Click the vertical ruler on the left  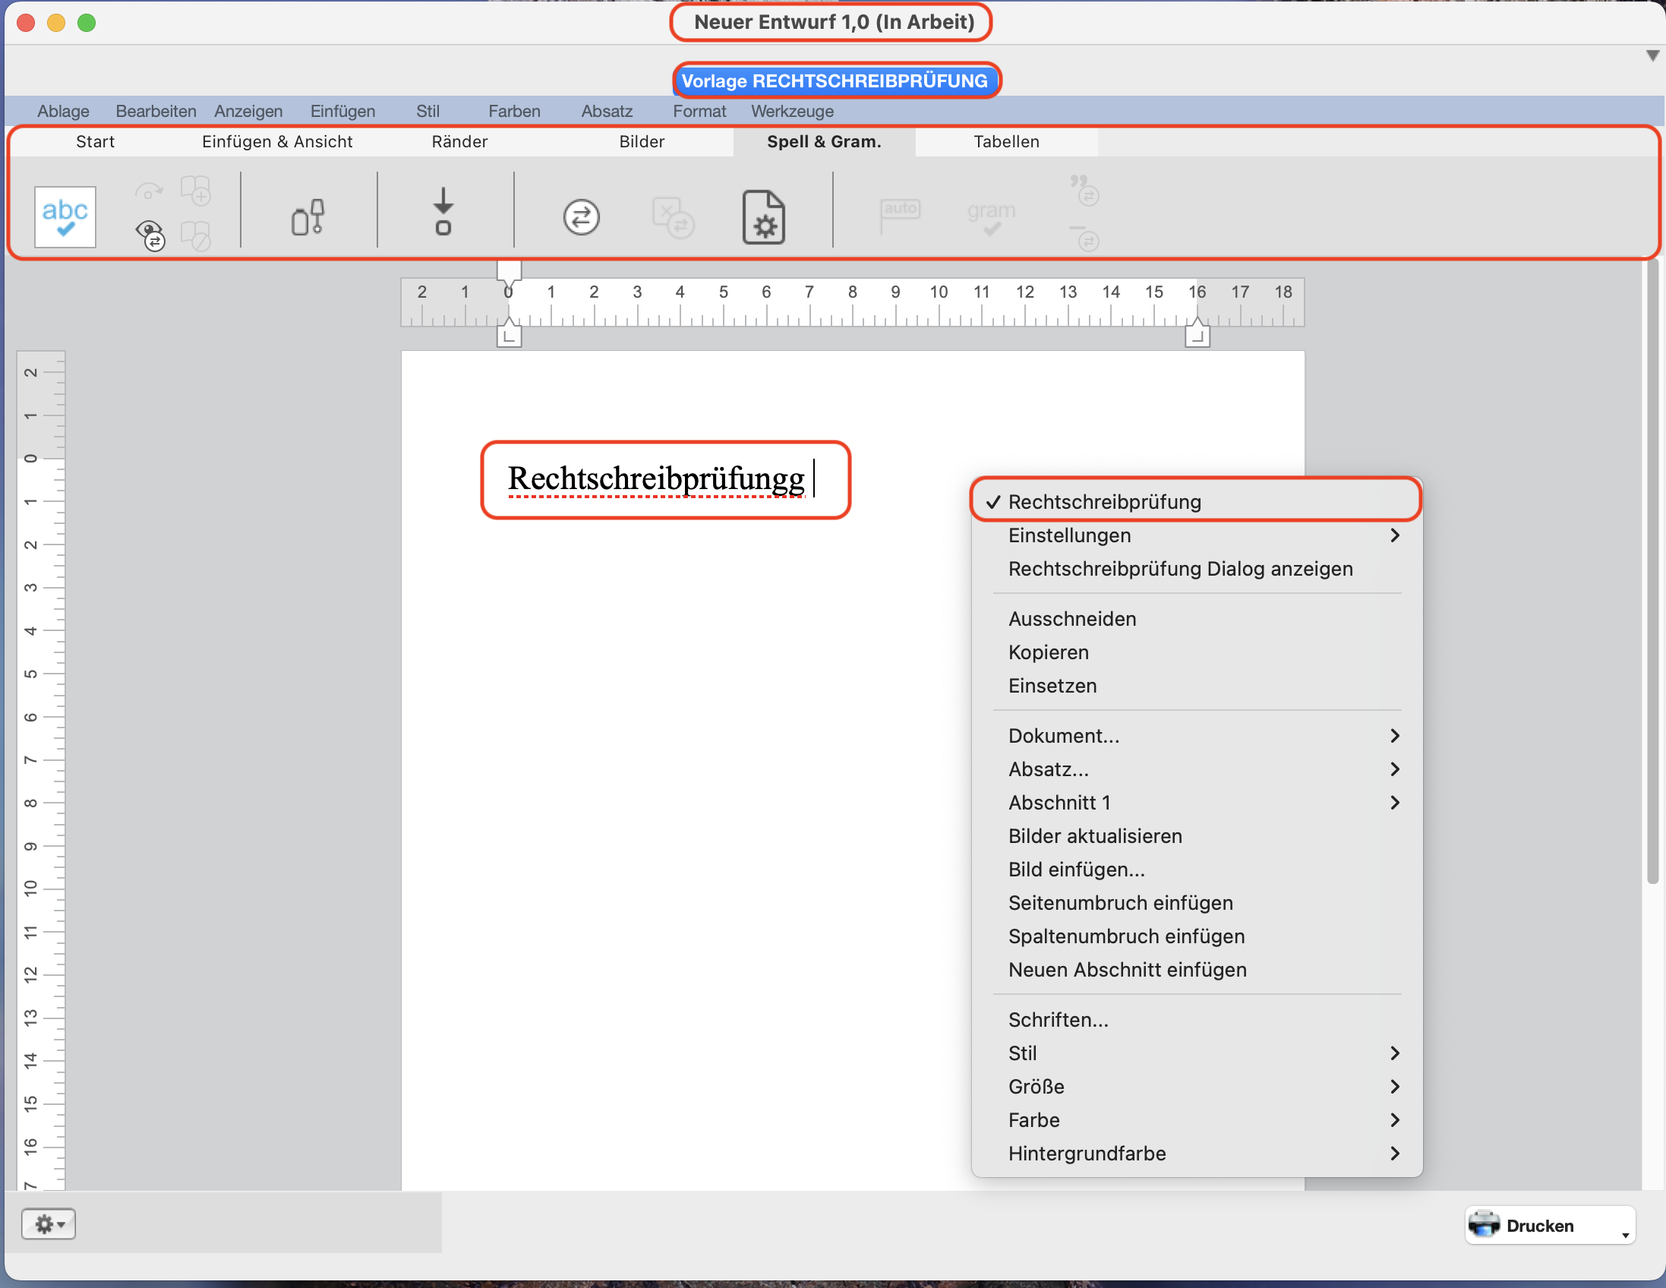[41, 771]
